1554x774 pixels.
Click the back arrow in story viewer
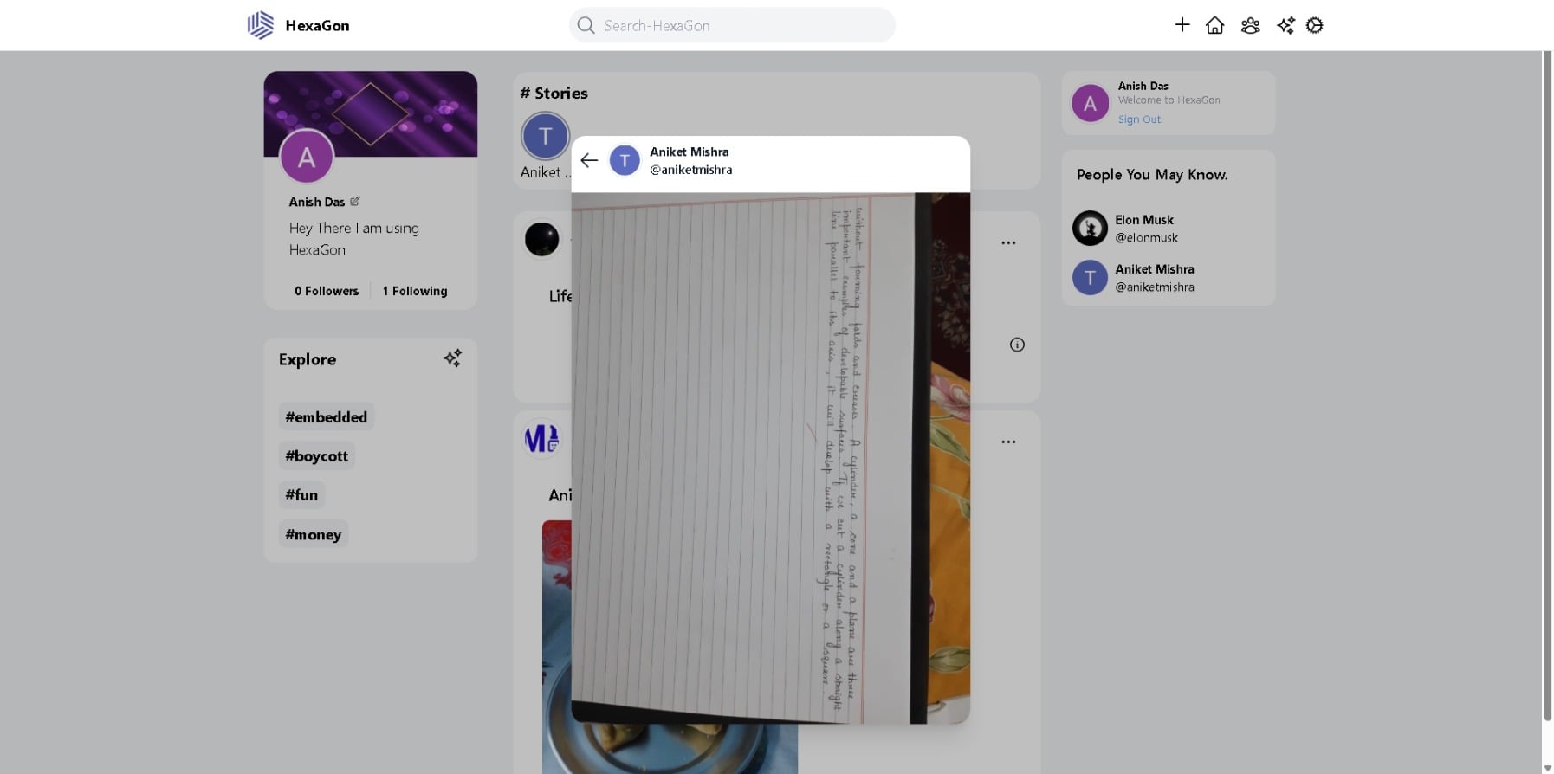coord(589,160)
